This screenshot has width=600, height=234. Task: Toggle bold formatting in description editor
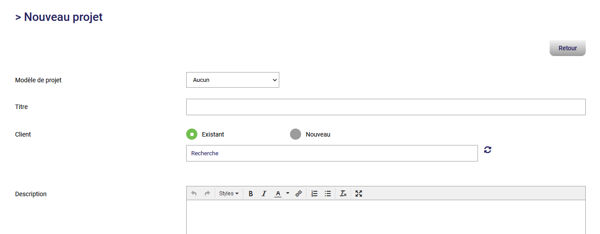point(251,194)
